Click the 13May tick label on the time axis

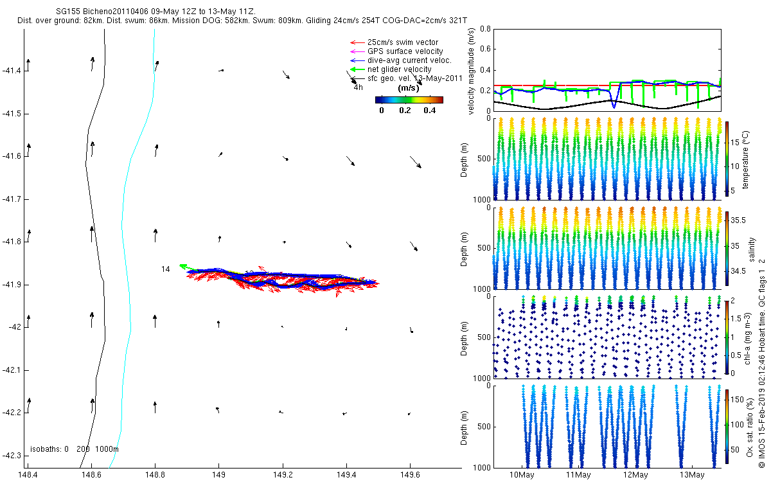(x=692, y=475)
